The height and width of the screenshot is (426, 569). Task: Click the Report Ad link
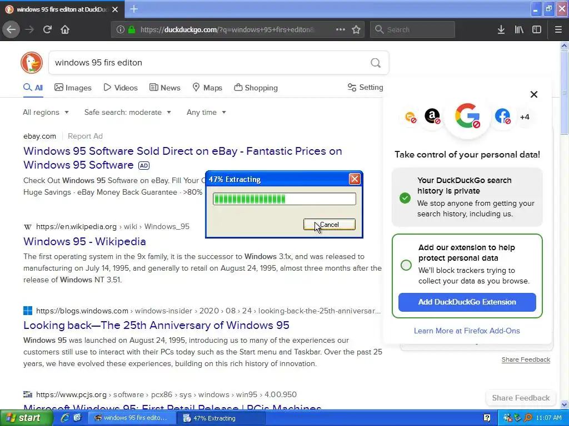click(85, 136)
